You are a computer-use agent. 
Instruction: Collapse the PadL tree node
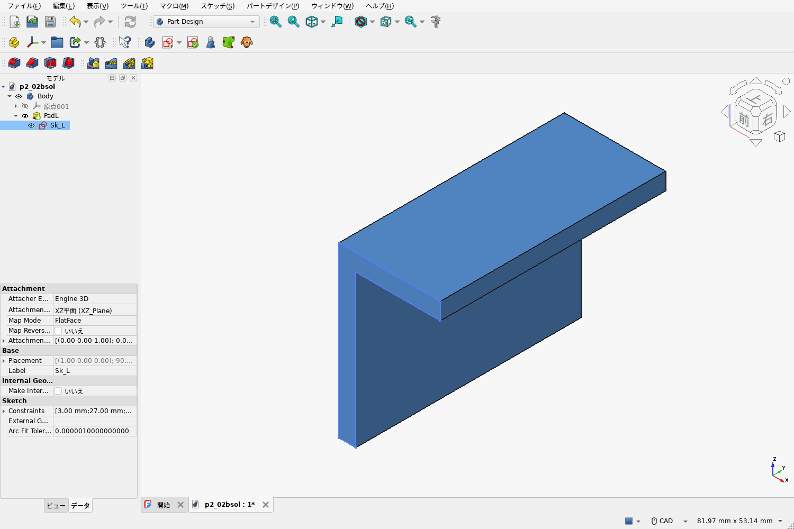[16, 116]
